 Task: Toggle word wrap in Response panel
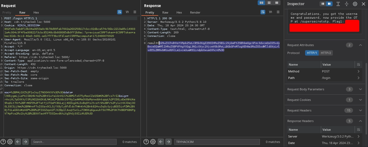tap(263, 12)
